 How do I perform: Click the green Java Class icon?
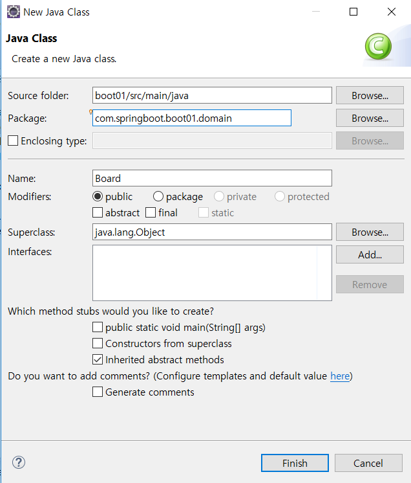point(378,46)
